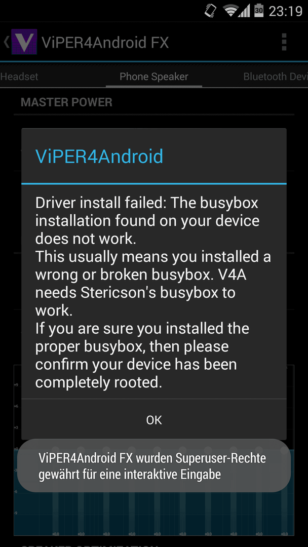
Task: Tap the purple ViPER4Android app icon
Action: click(x=24, y=42)
